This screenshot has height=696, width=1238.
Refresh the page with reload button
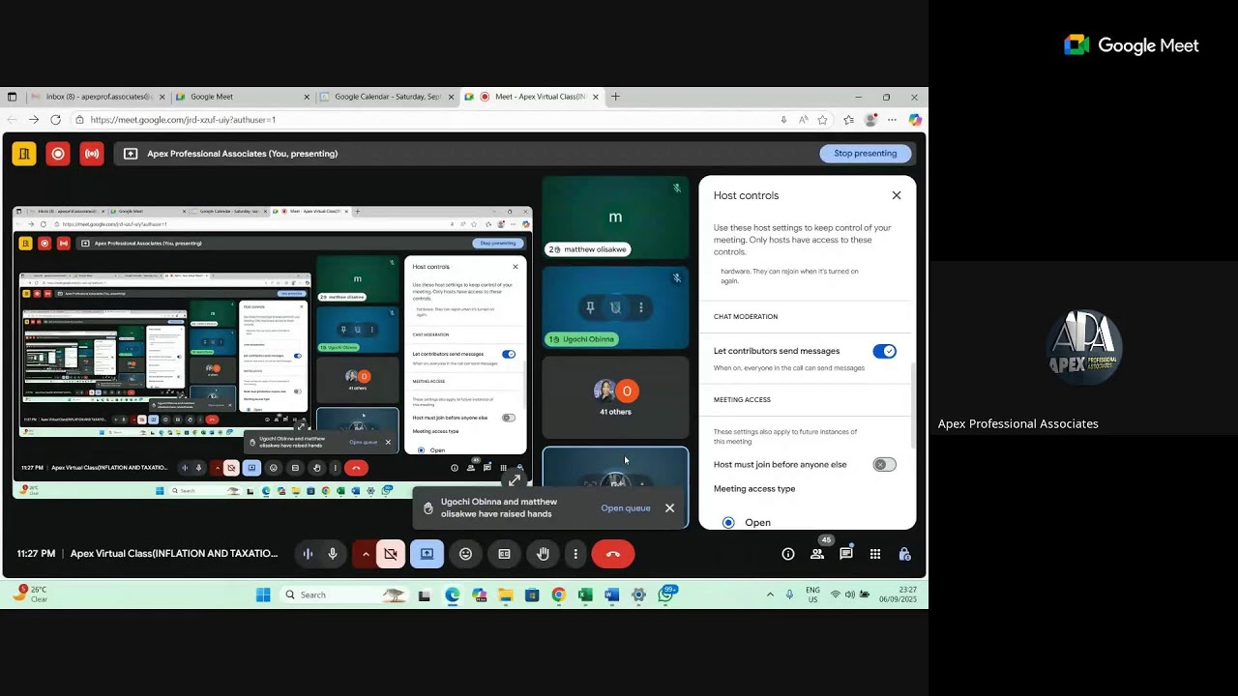55,120
